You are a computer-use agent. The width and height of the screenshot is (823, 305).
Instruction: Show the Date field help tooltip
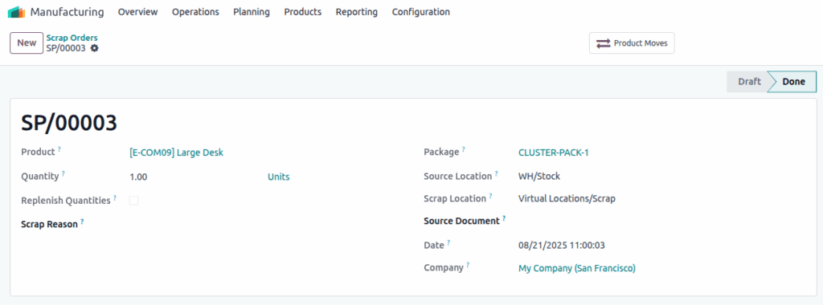click(448, 242)
